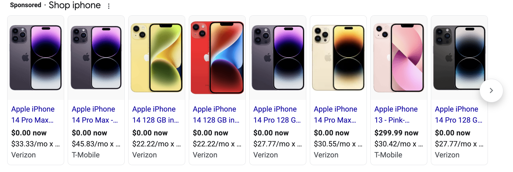Click T-Mobile seller under the iPhone 13
The width and height of the screenshot is (513, 172).
pyautogui.click(x=388, y=155)
